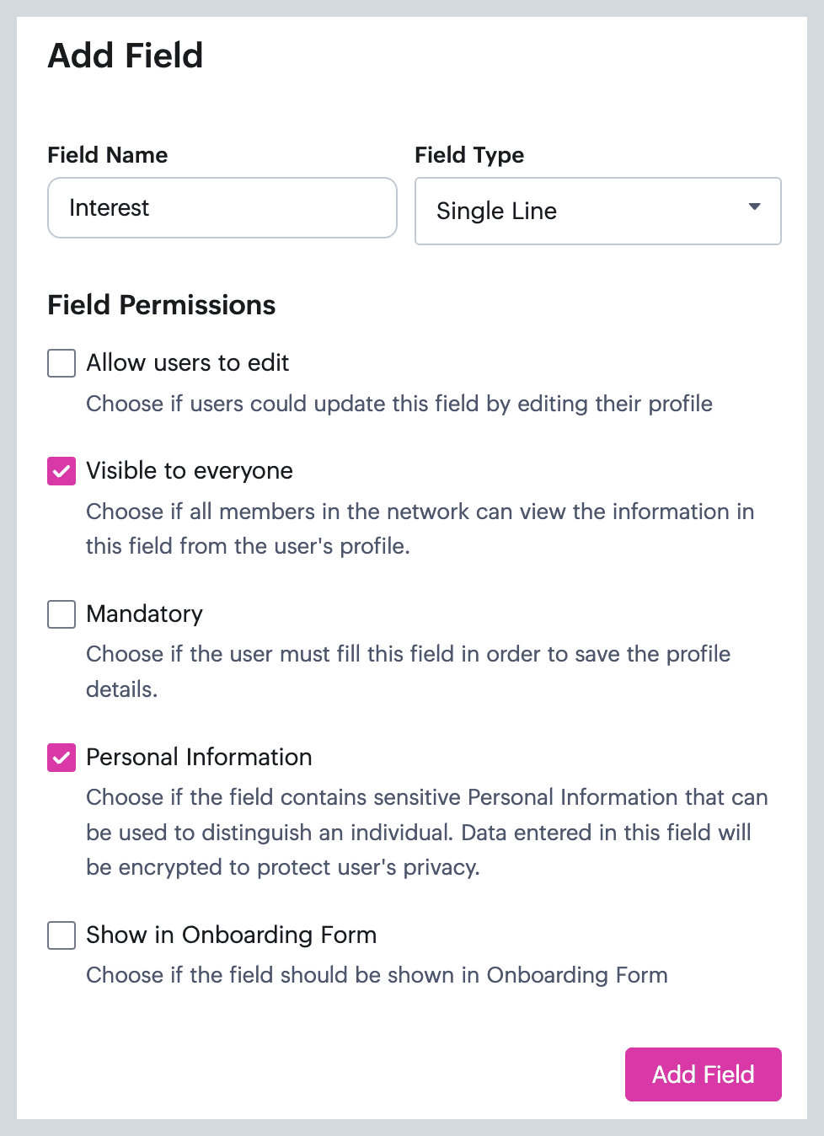Image resolution: width=824 pixels, height=1136 pixels.
Task: Open the Field Type dropdown
Action: pos(597,211)
